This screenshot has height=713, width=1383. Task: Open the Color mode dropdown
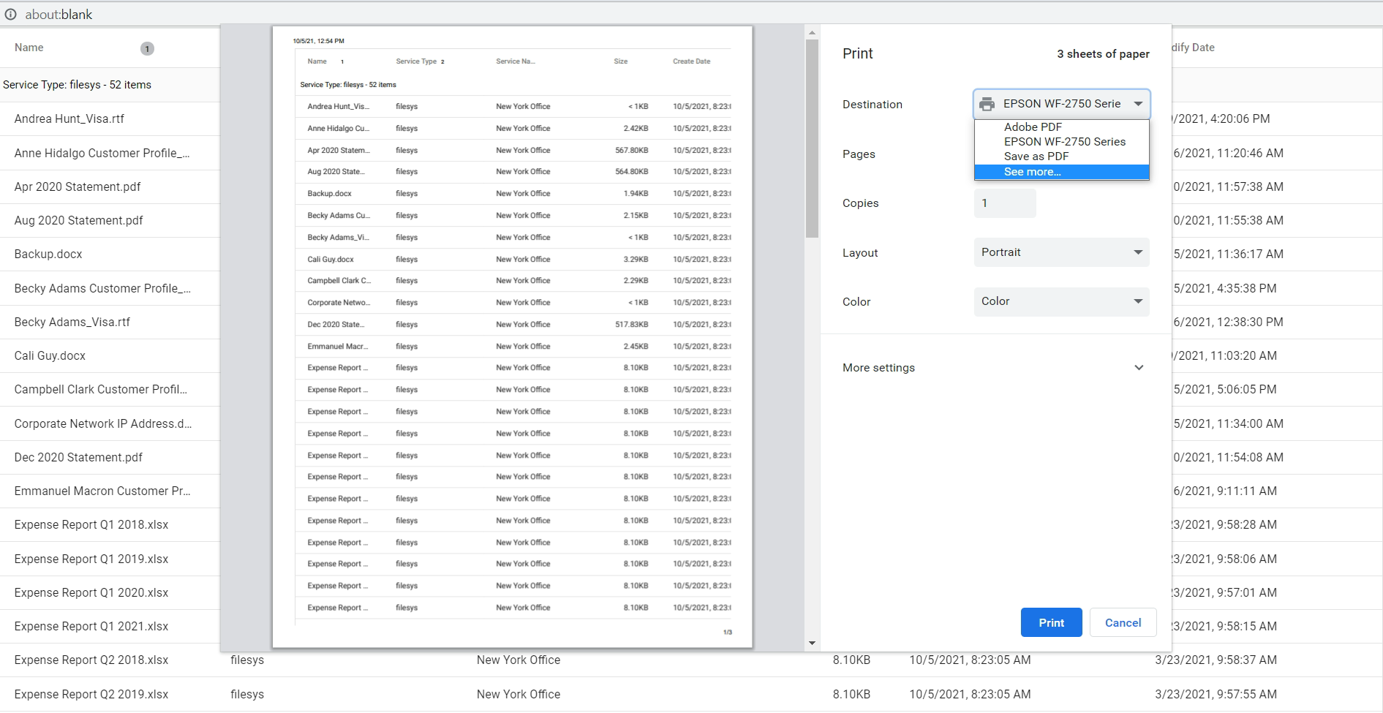pyautogui.click(x=1061, y=301)
